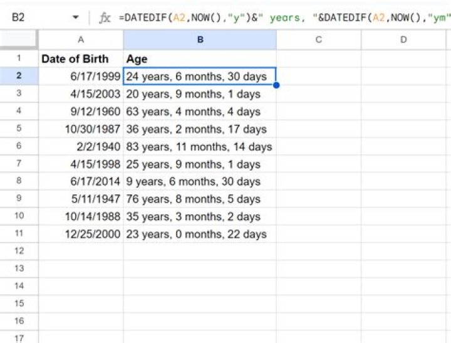Screen dimensions: 451x343
Task: Click inside the DATEDIF formula bar
Action: (x=282, y=18)
